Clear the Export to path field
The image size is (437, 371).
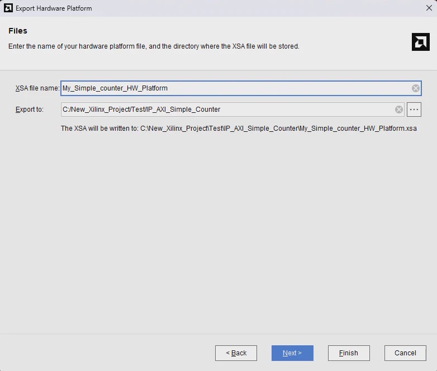[x=399, y=110]
